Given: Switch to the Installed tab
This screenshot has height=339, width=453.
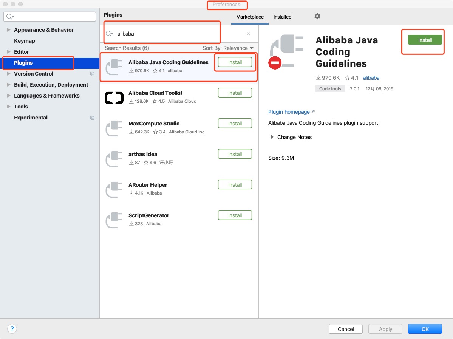Looking at the screenshot, I should pyautogui.click(x=283, y=17).
